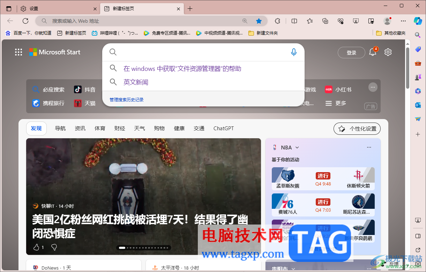Toggle split screen icon in toolbar

pyautogui.click(x=294, y=21)
